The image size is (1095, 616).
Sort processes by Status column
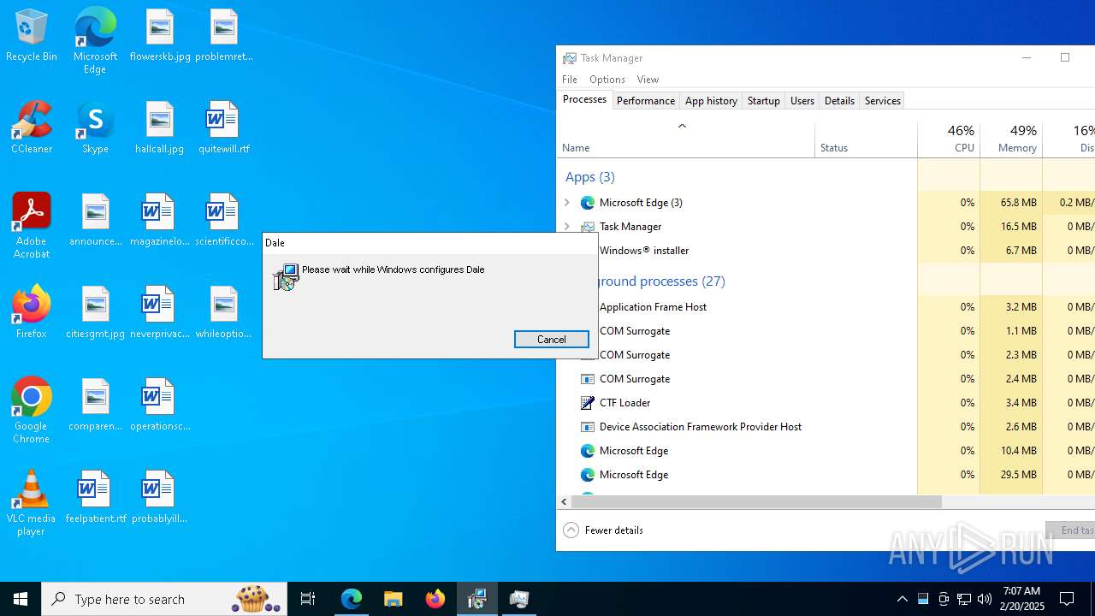pyautogui.click(x=866, y=141)
